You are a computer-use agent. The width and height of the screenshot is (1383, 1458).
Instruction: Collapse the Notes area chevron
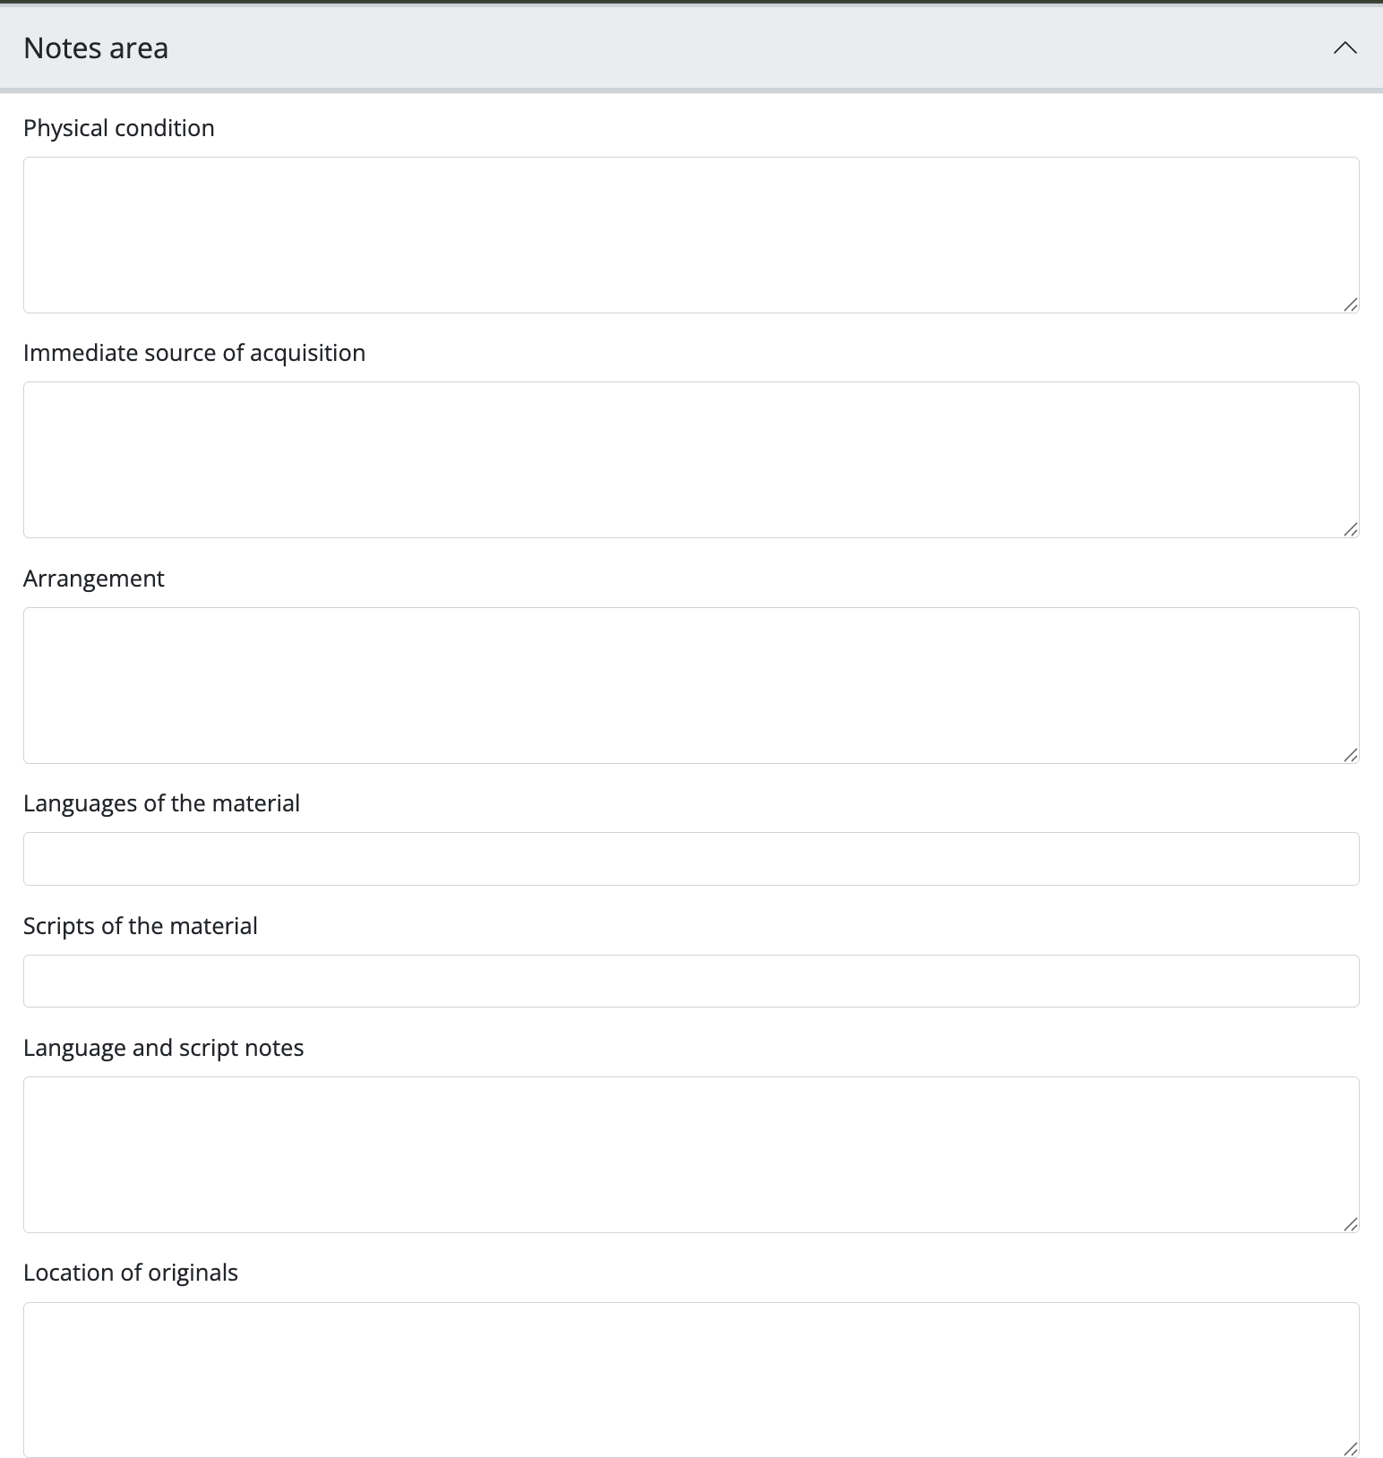click(1344, 48)
